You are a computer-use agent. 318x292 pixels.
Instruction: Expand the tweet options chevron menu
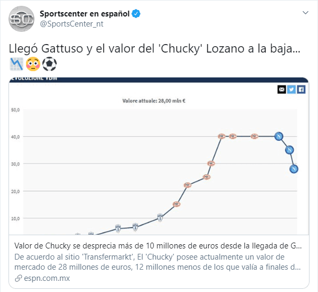coord(305,12)
